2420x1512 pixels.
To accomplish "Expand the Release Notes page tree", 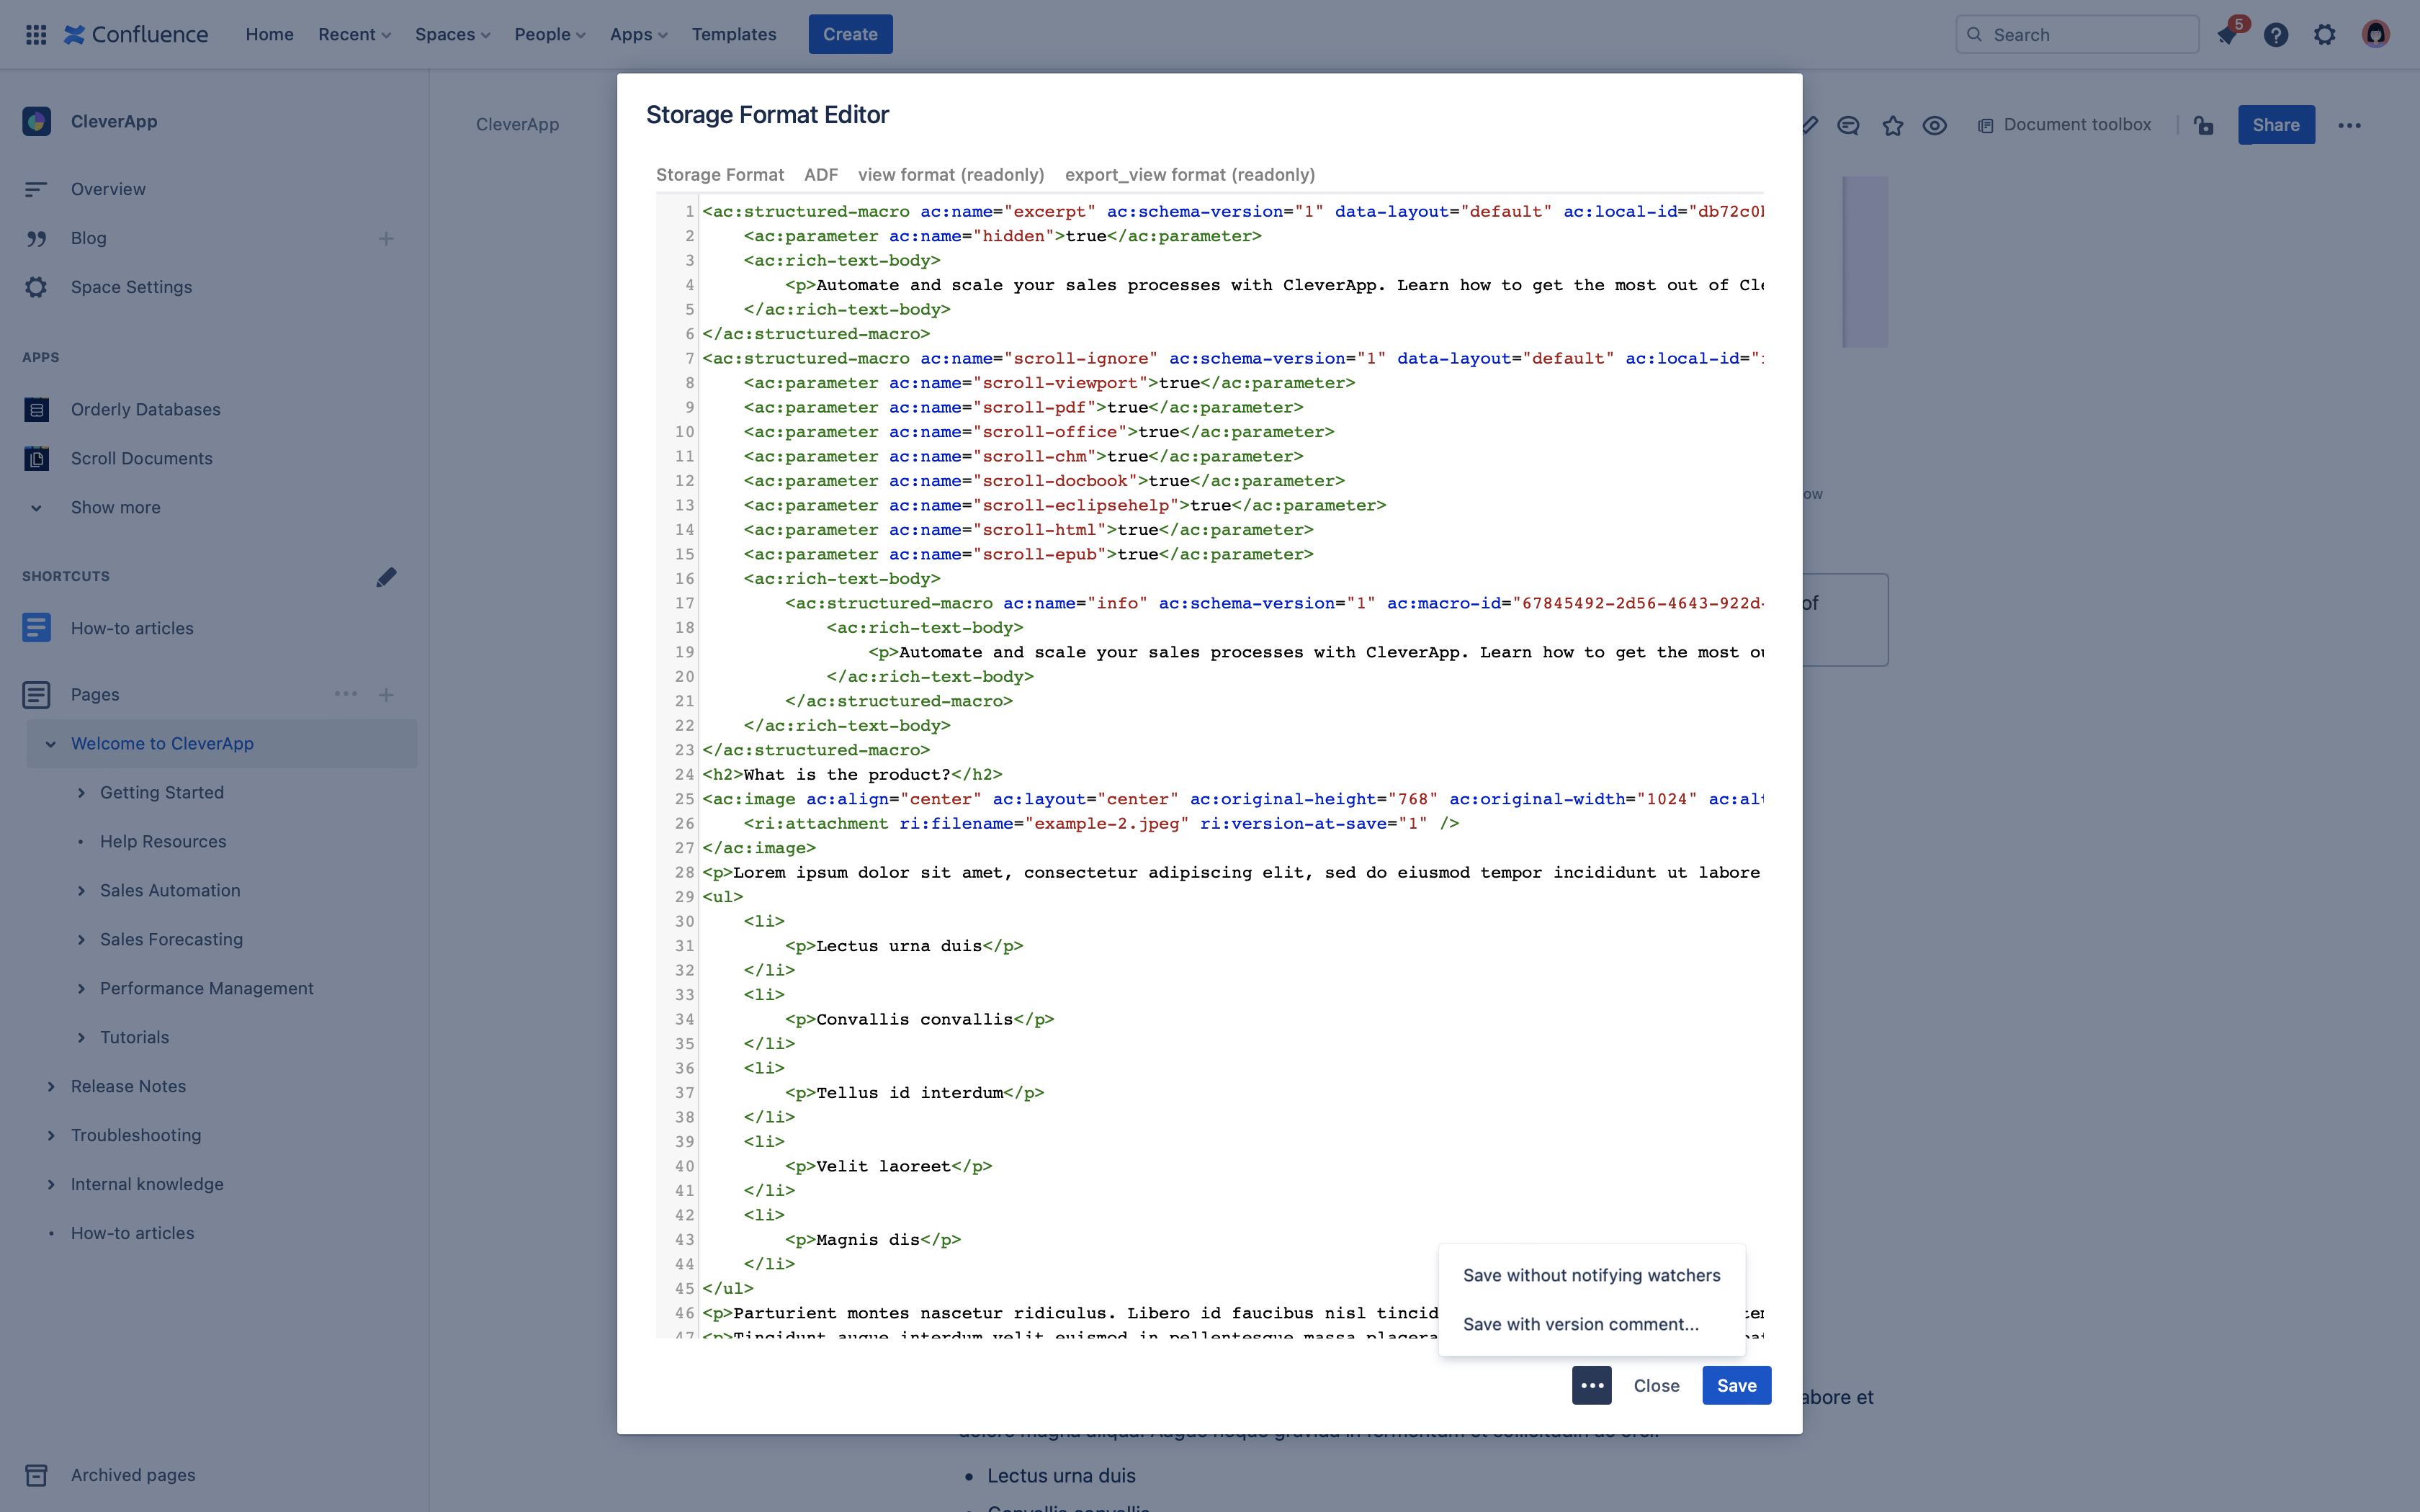I will (x=53, y=1086).
